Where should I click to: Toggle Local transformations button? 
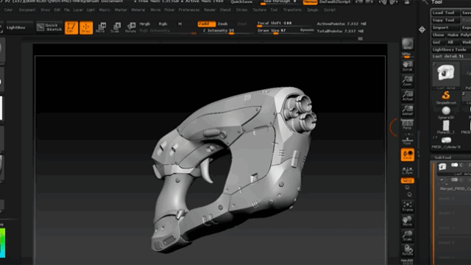coord(407,155)
